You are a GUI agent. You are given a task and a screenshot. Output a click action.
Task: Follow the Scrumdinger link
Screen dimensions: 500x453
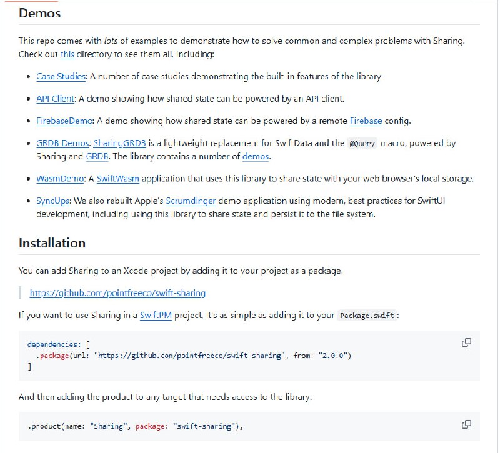click(190, 201)
